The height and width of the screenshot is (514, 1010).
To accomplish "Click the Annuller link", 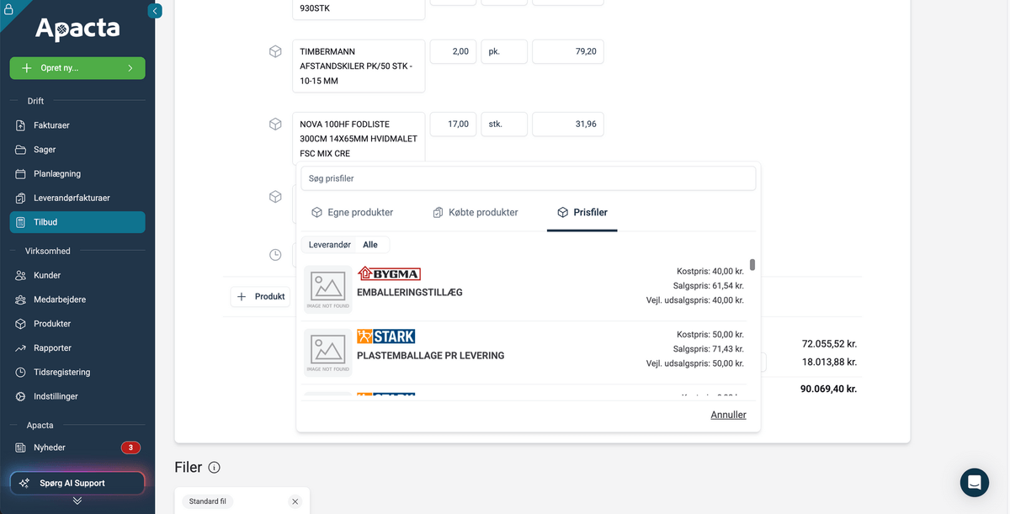I will click(x=728, y=415).
